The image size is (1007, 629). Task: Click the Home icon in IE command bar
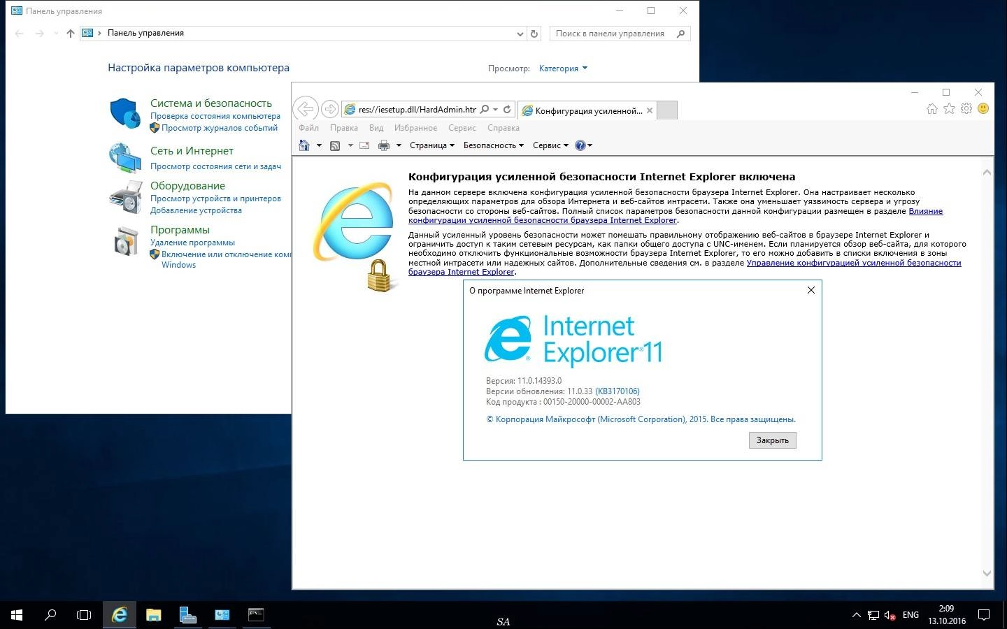(x=304, y=145)
